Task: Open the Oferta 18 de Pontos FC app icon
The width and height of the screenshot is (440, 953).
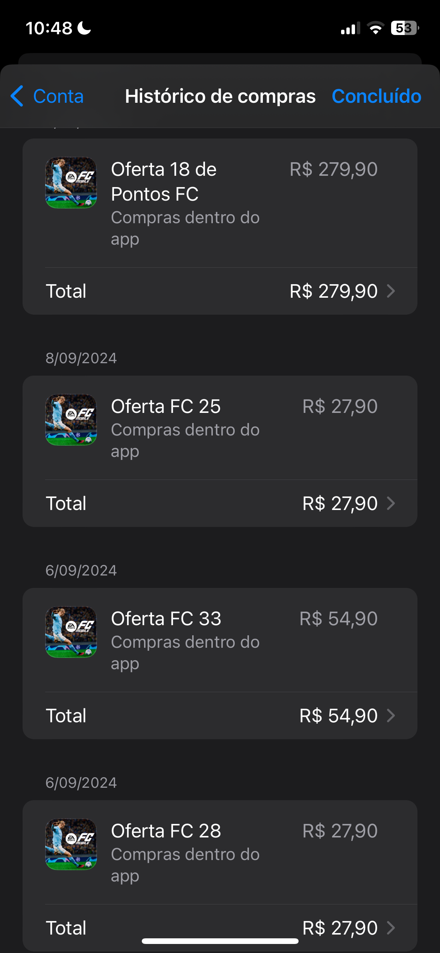Action: (71, 183)
